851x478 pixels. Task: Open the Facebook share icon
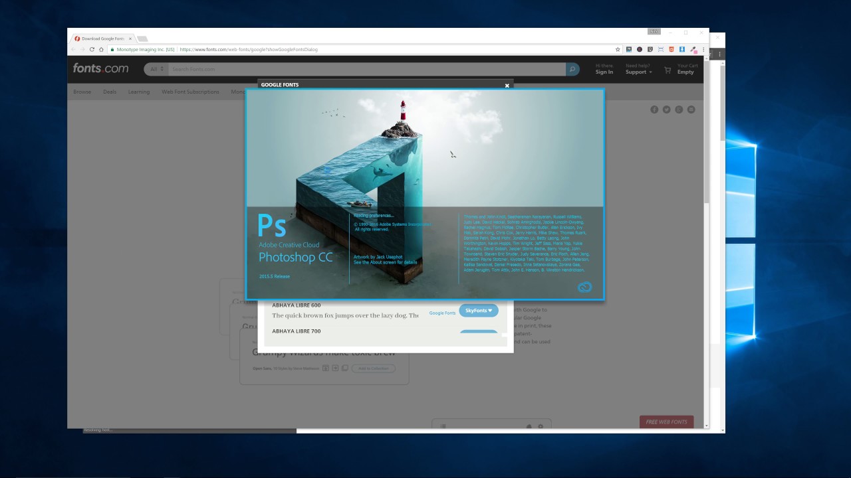pyautogui.click(x=654, y=110)
